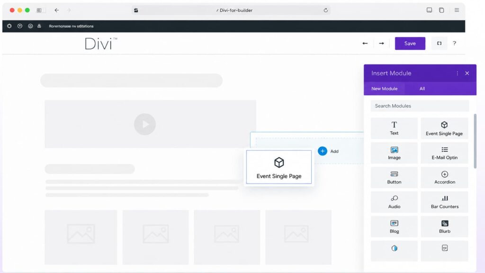Click the blue plus Add icon
Viewport: 485px width, 273px height.
322,151
